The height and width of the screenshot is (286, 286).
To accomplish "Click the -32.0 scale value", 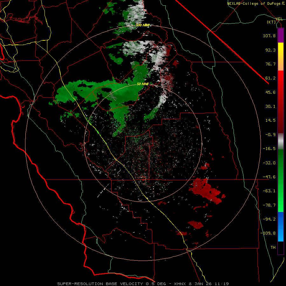I will click(x=269, y=163).
